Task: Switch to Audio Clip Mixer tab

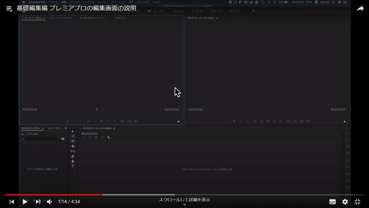Action: coord(92,18)
